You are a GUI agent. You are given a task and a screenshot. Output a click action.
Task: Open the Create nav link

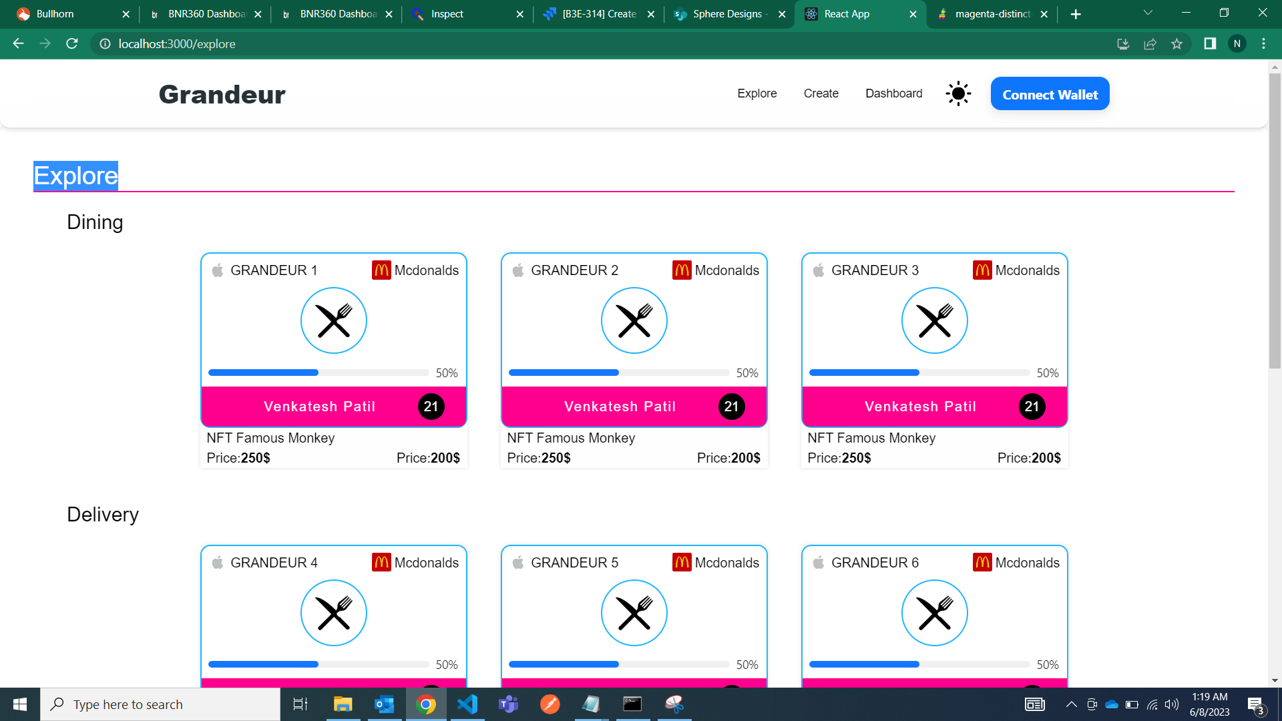(x=821, y=93)
